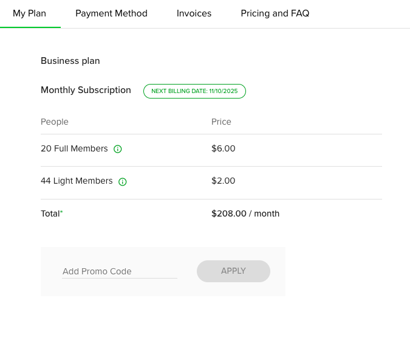This screenshot has width=410, height=340.
Task: Focus the Add Promo Code field
Action: [120, 271]
